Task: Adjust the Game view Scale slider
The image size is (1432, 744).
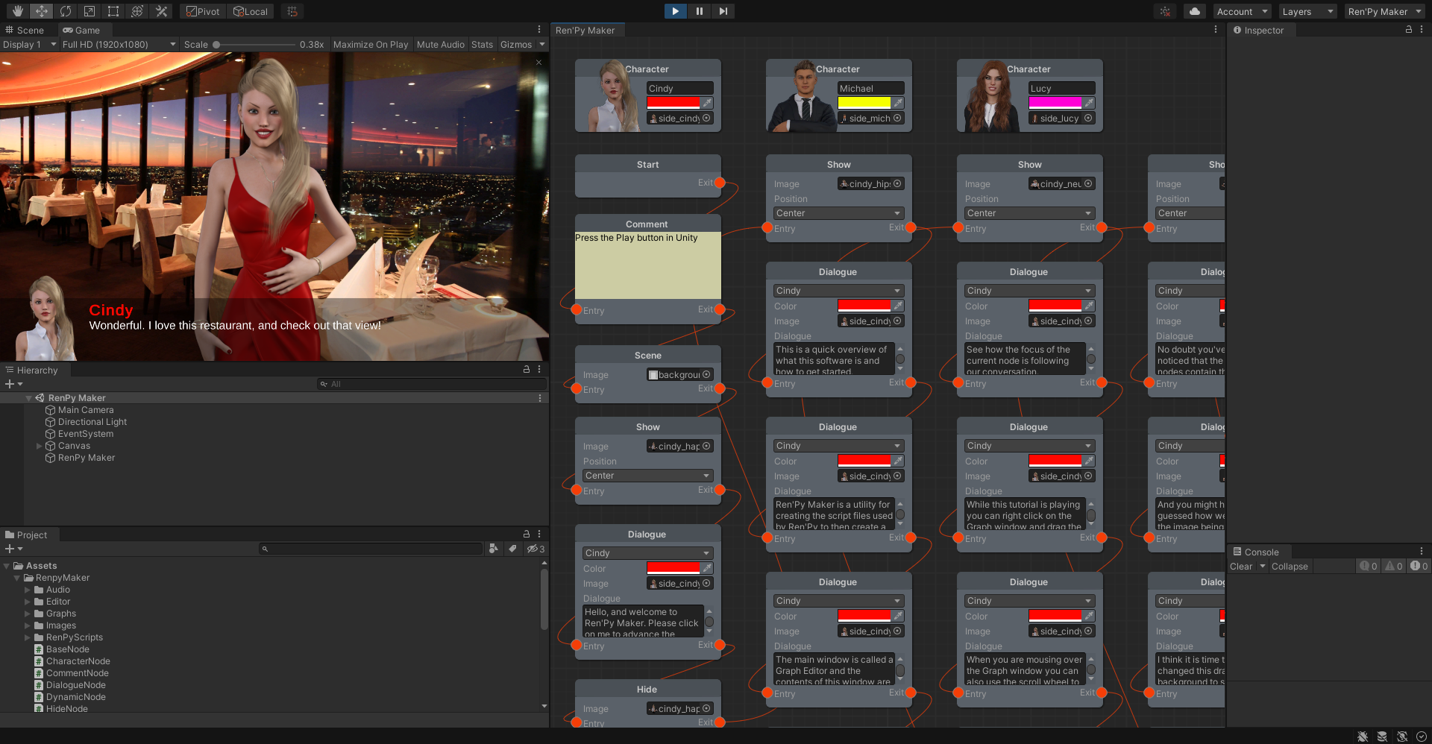Action: point(254,45)
